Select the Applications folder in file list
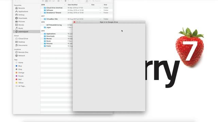 pyautogui.click(x=51, y=34)
